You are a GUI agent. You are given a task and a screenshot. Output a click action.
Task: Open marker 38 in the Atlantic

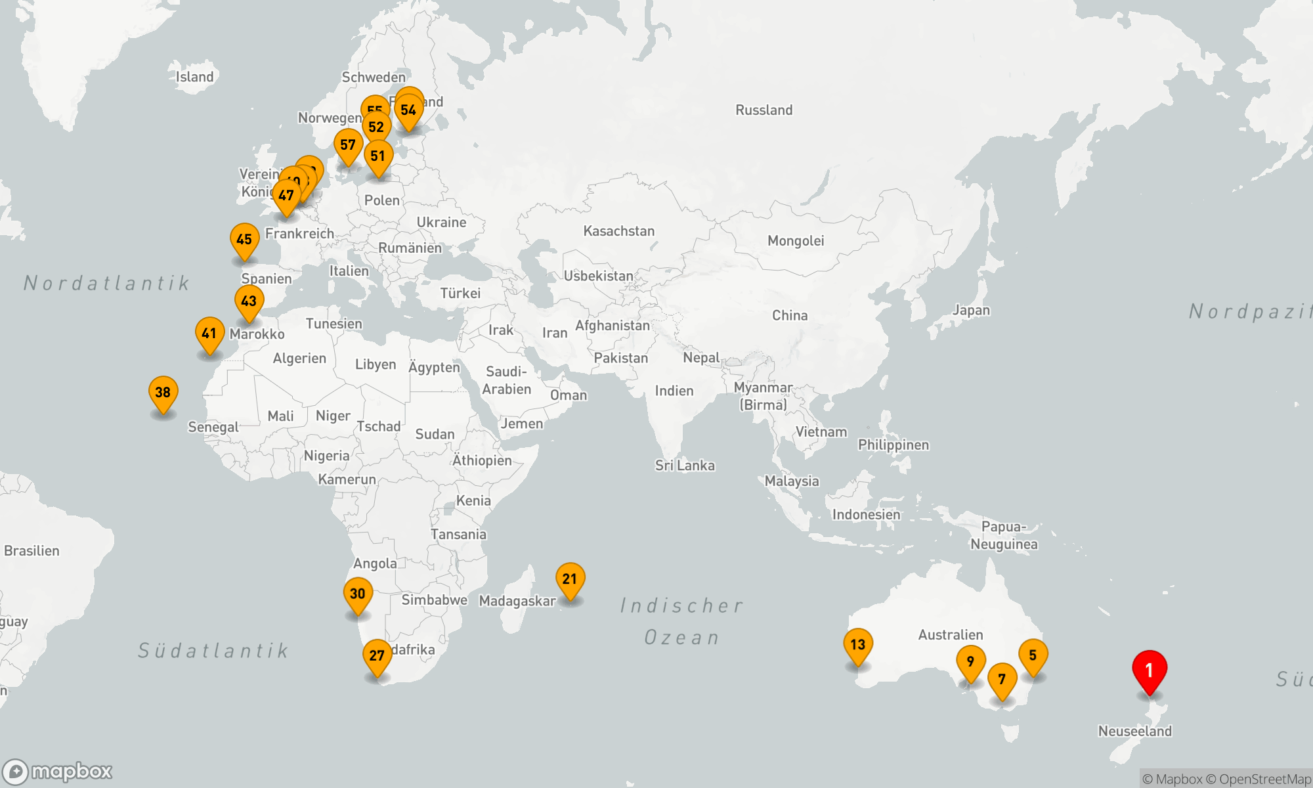coord(163,393)
